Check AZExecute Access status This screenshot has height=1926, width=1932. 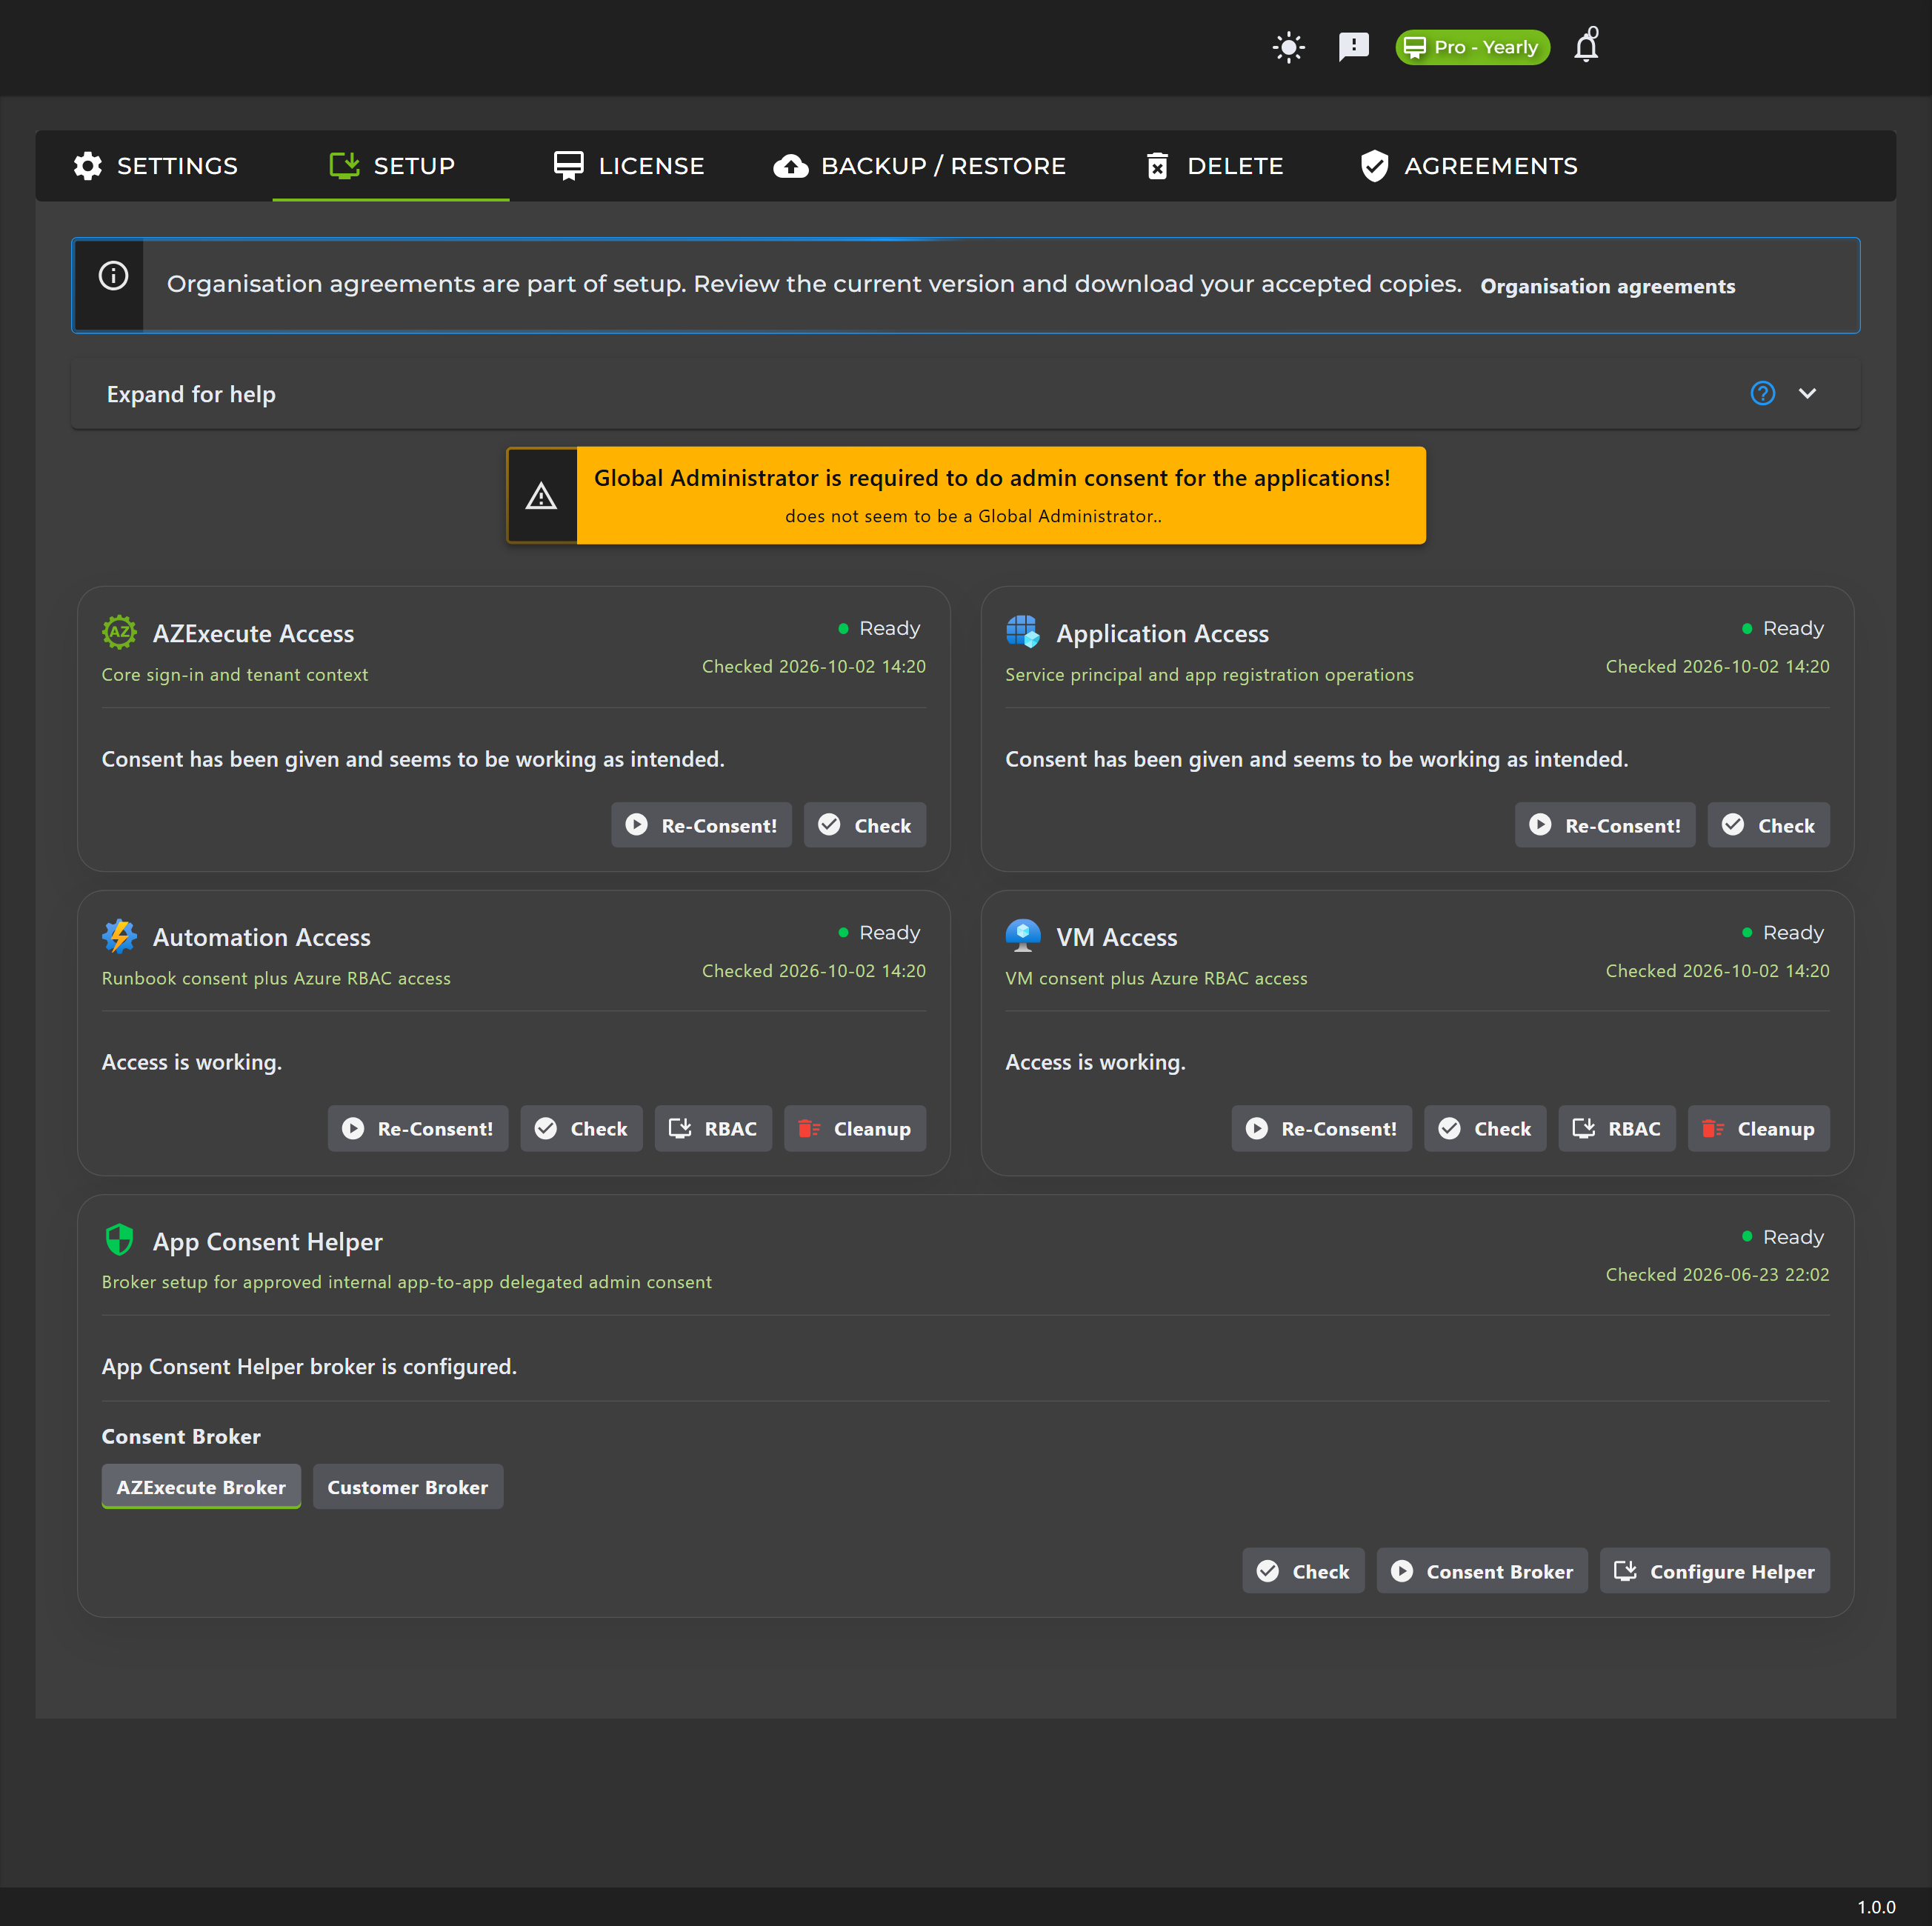865,825
